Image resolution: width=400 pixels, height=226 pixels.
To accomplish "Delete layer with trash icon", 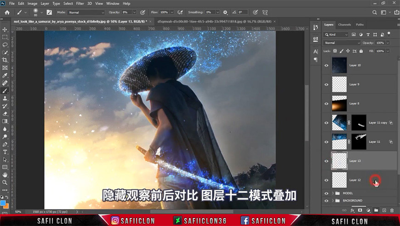I will tap(392, 210).
